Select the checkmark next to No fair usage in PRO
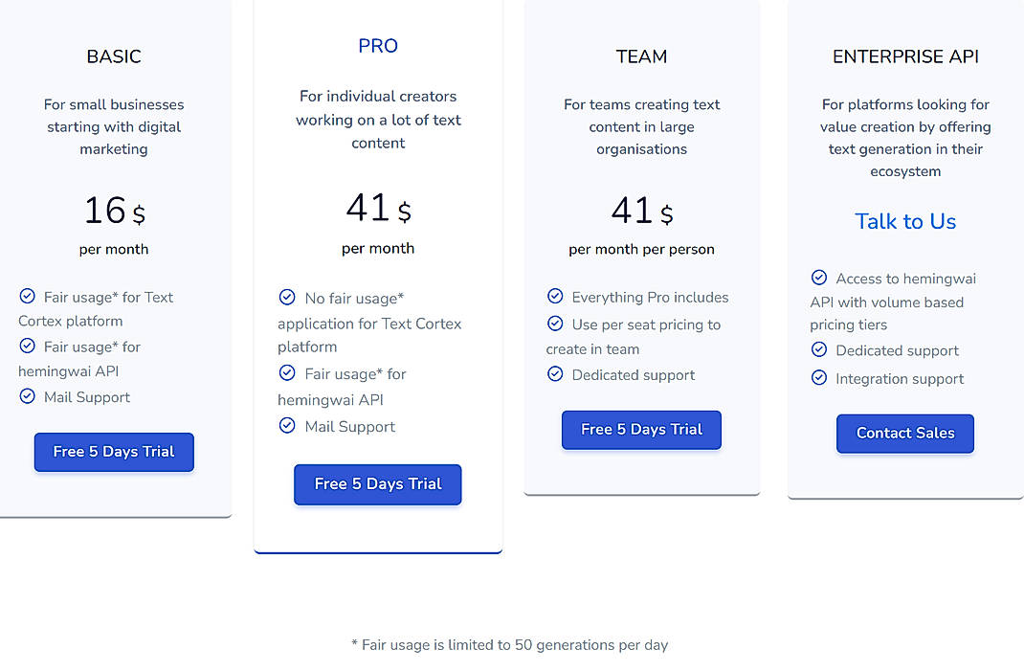The image size is (1024, 671). [x=287, y=297]
